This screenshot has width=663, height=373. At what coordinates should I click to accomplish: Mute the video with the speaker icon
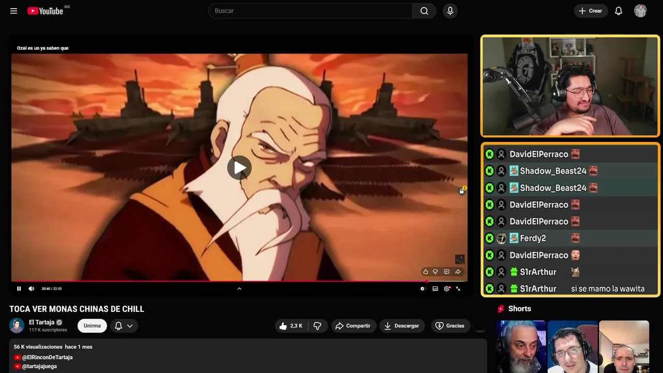click(31, 289)
